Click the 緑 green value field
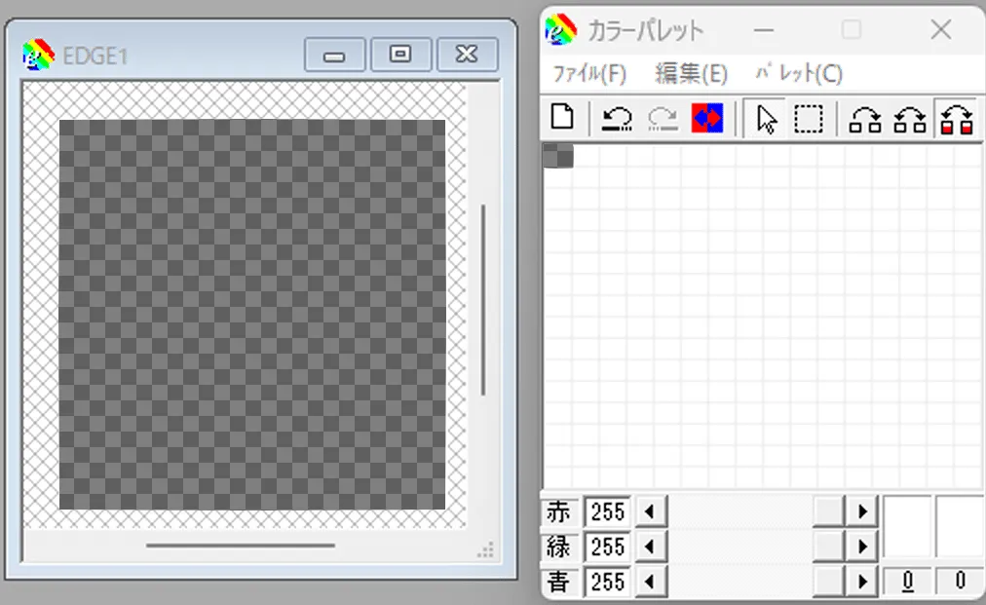Screen dimensions: 986x605 (x=607, y=547)
